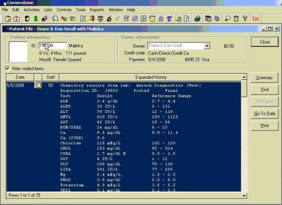282x205 pixels.
Task: Click the history scrollbar down arrow
Action: point(244,196)
